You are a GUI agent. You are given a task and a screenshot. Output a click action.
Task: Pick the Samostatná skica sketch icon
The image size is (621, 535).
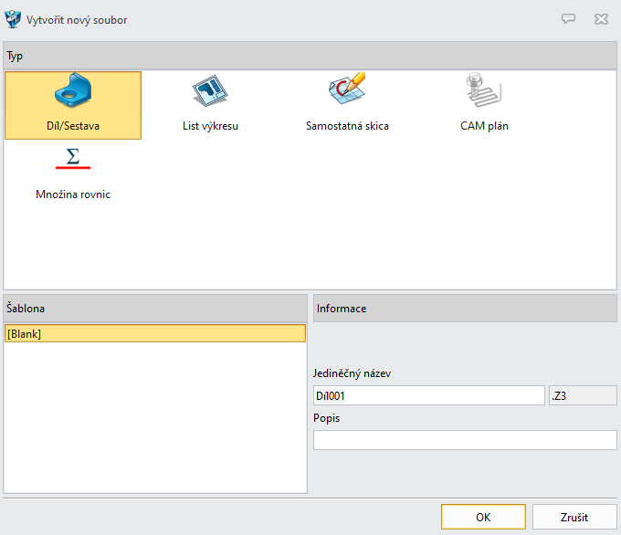[347, 89]
